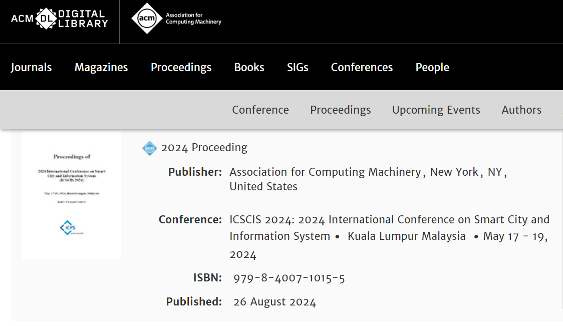Open the Proceedings menu in the black navbar
The width and height of the screenshot is (563, 326).
coord(181,68)
